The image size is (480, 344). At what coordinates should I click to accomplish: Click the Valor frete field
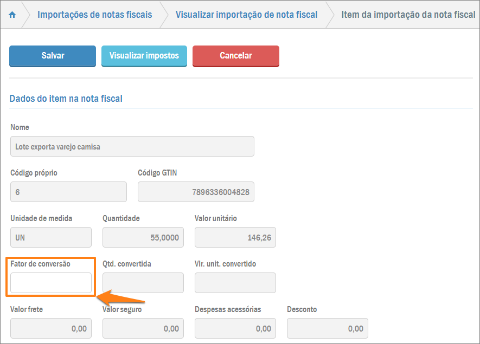pos(51,328)
